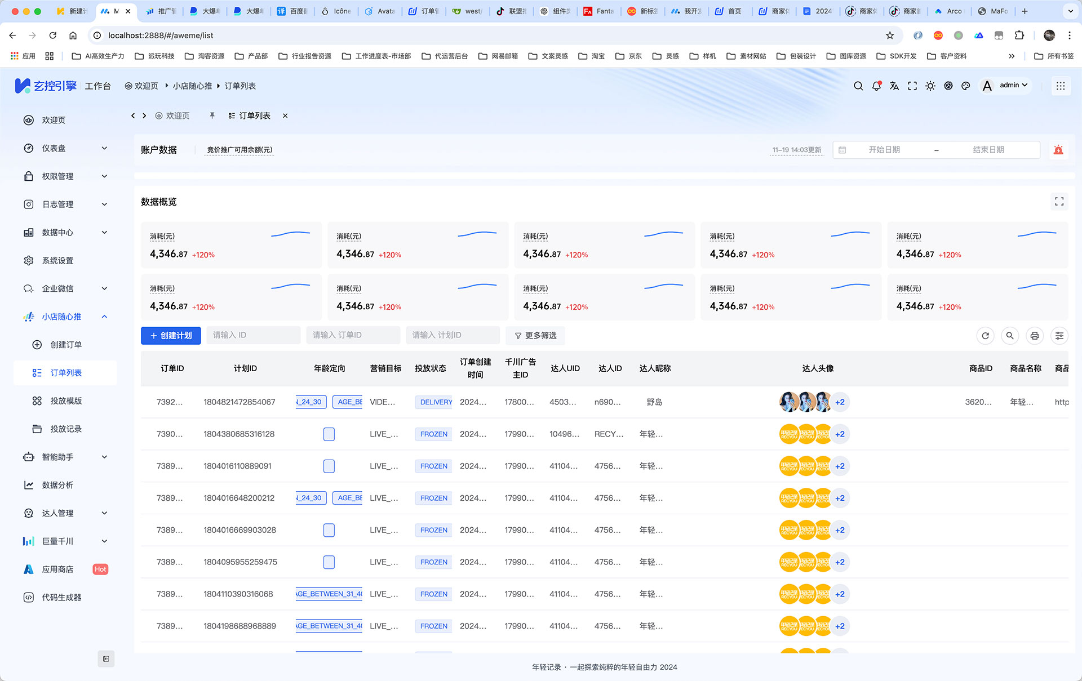This screenshot has height=681, width=1082.
Task: Focus the 请输入 ID field
Action: point(253,335)
